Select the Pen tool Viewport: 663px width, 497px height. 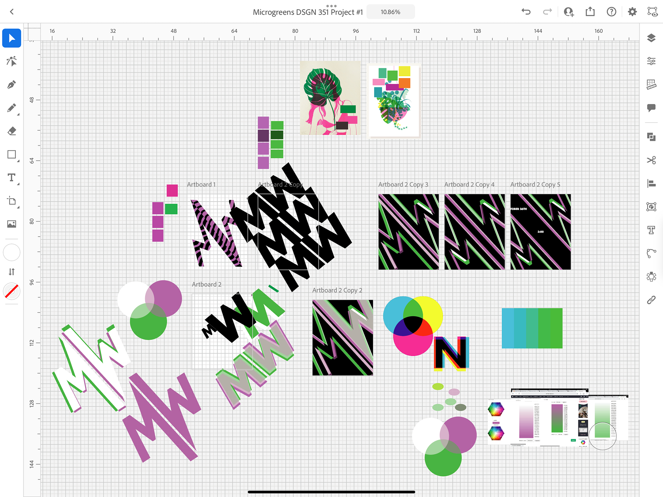[11, 85]
